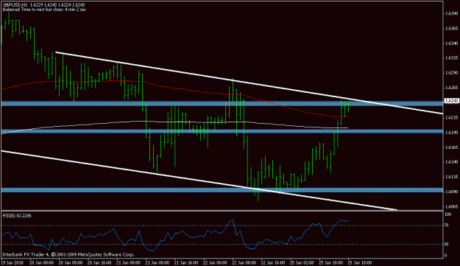
Task: Click the Interbank FX Trader 4 copyright text
Action: [68, 254]
